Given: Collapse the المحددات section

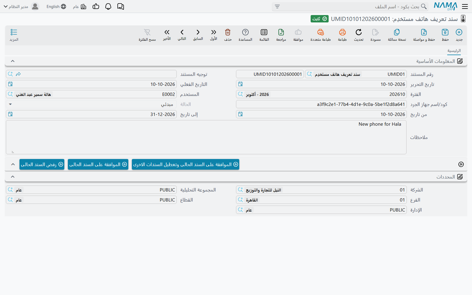Looking at the screenshot, I should point(13,177).
